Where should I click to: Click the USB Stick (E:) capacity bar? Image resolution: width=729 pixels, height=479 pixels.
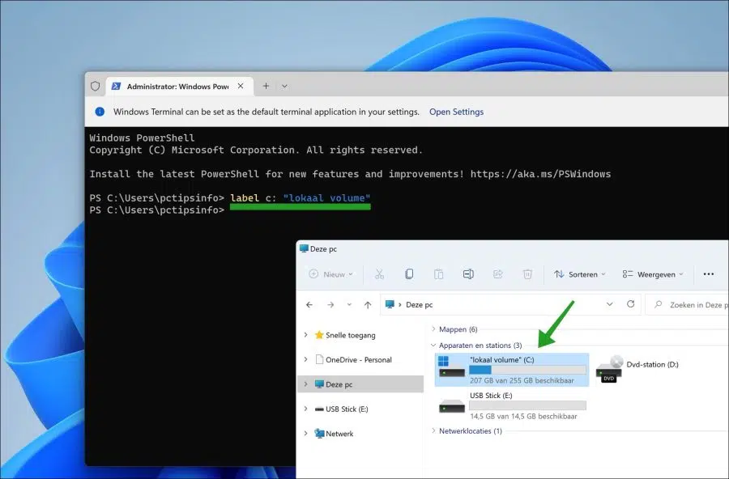[x=527, y=405]
